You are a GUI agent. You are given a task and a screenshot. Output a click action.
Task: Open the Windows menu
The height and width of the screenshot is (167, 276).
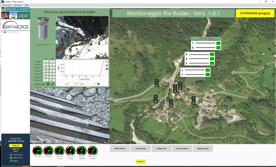pos(18,5)
